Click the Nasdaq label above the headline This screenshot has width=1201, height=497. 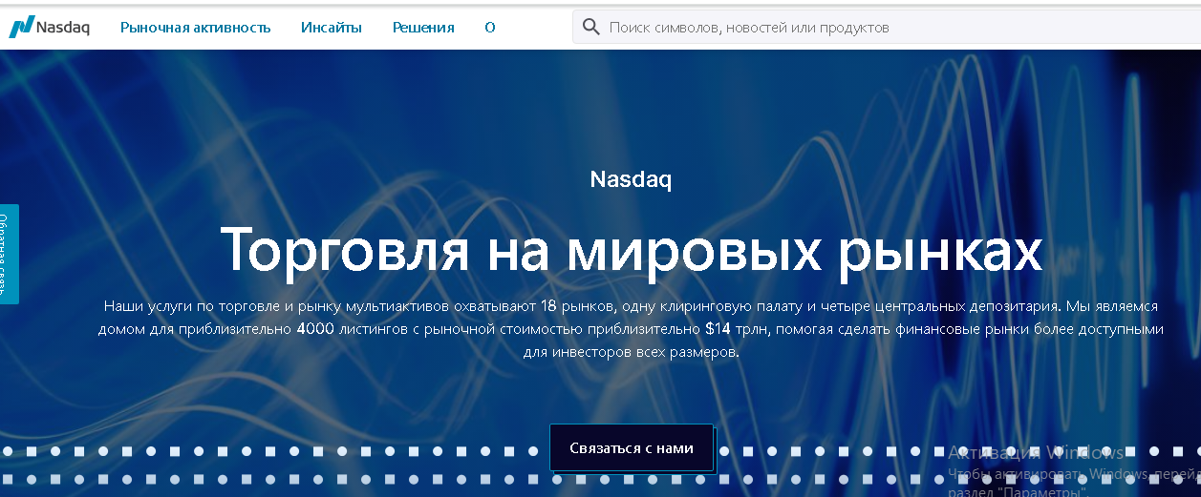click(x=631, y=179)
